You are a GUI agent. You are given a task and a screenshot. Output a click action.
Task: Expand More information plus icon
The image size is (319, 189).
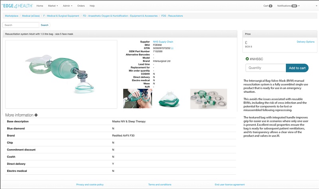[x=36, y=115]
